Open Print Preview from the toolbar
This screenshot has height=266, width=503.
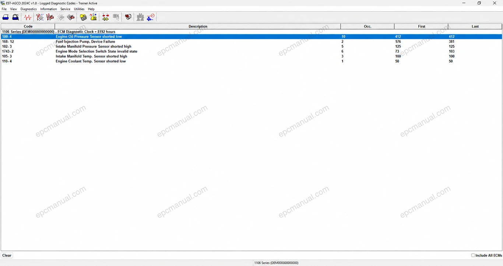[x=15, y=17]
